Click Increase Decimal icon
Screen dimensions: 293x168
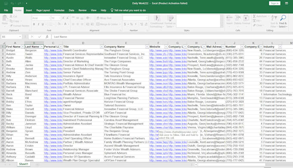(x=141, y=24)
